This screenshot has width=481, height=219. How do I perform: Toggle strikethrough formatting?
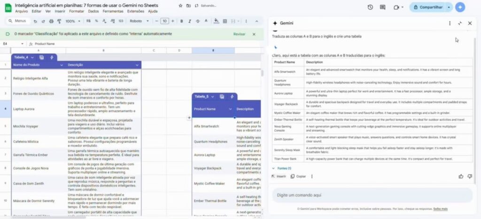[x=198, y=21]
